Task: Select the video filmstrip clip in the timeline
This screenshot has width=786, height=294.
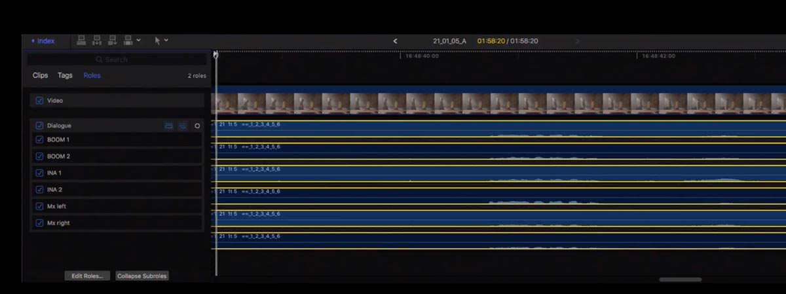Action: (498, 102)
